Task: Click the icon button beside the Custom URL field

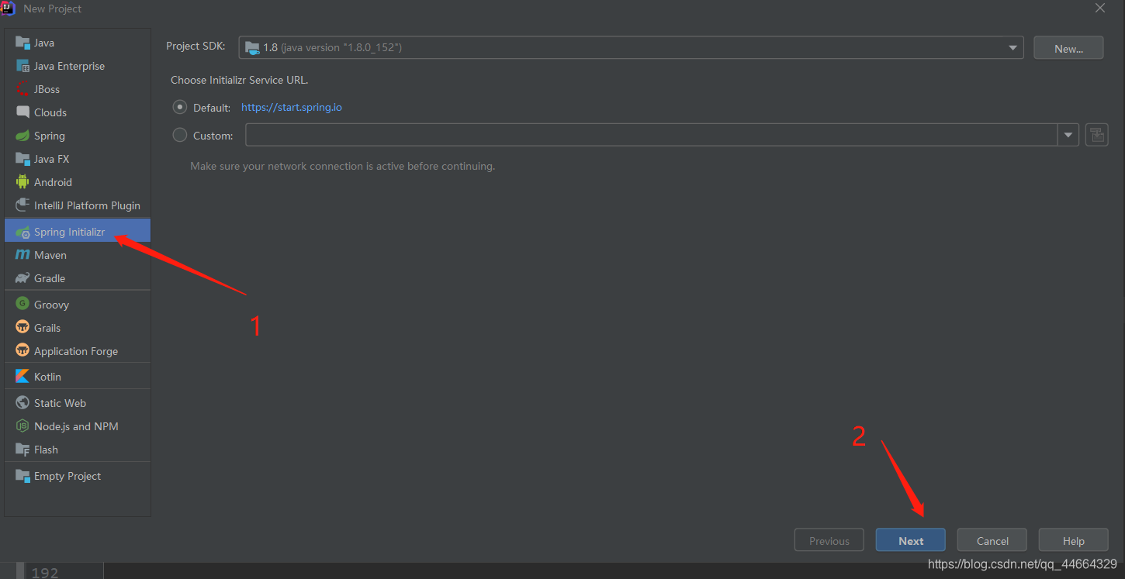Action: point(1096,135)
